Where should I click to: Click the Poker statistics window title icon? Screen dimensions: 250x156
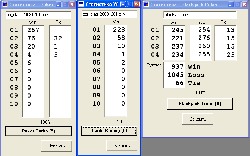click(4, 4)
